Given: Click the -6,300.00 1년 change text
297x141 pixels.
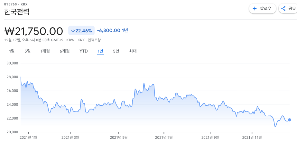Looking at the screenshot, I should [x=113, y=30].
